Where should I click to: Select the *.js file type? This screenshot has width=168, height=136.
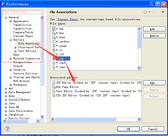pyautogui.click(x=59, y=50)
